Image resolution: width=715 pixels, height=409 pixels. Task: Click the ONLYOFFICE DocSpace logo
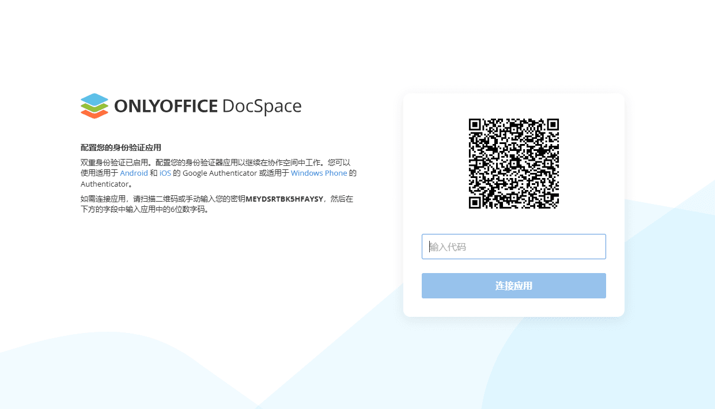(x=191, y=106)
